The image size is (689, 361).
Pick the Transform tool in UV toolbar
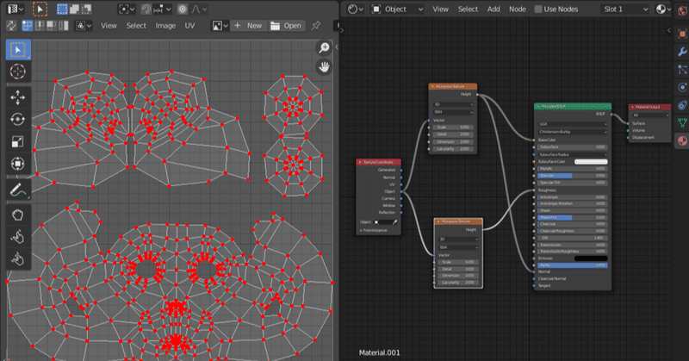tap(18, 164)
